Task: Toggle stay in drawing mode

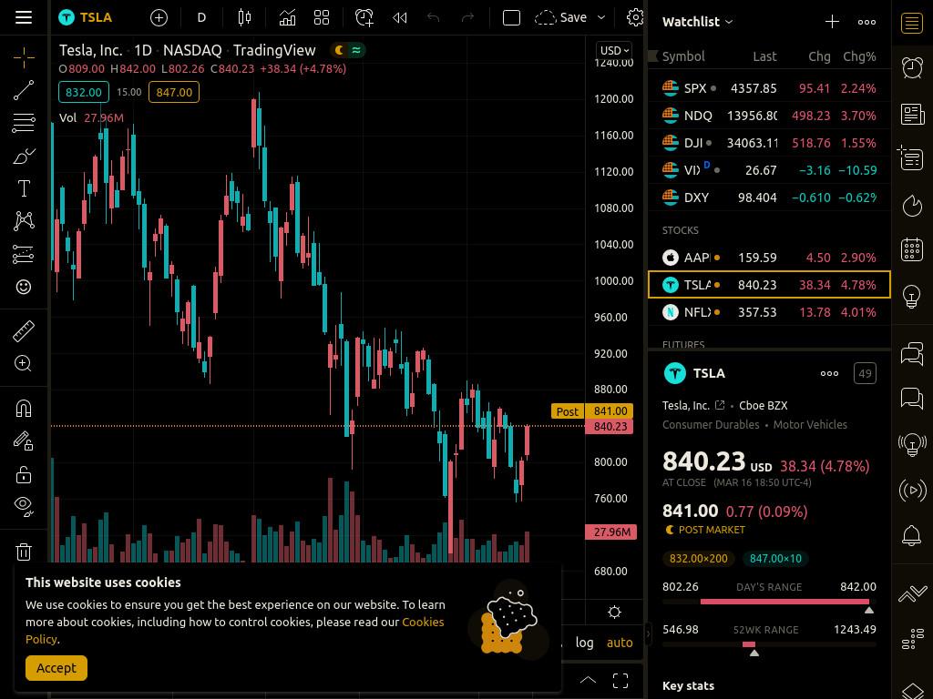Action: [24, 441]
